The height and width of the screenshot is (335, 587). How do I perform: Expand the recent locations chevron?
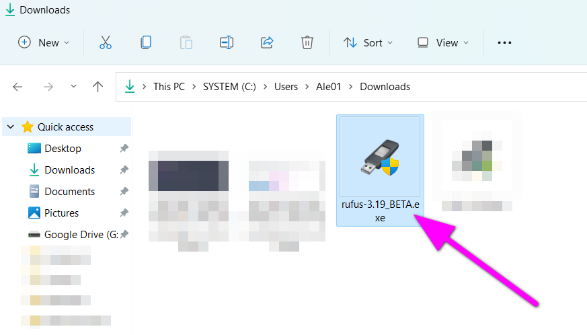tap(74, 87)
